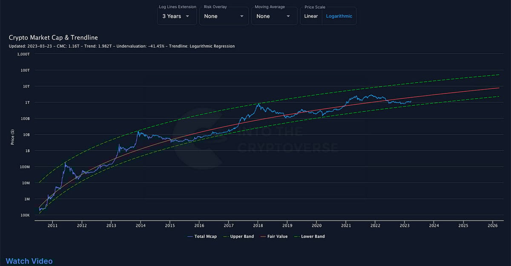Click the 10T y-axis label
Image resolution: width=511 pixels, height=266 pixels.
[26, 86]
